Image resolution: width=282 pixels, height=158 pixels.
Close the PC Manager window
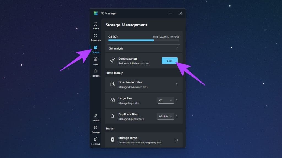tap(181, 13)
